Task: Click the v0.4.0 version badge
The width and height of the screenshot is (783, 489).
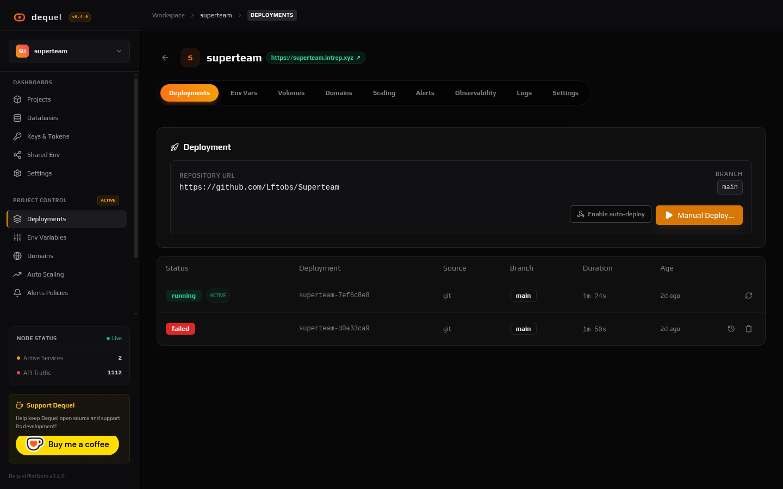Action: point(80,17)
